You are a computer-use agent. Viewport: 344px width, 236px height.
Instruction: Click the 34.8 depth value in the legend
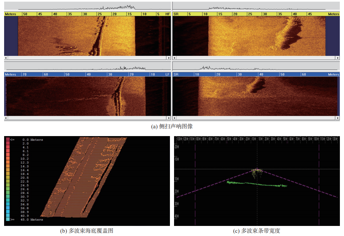click(x=25, y=204)
